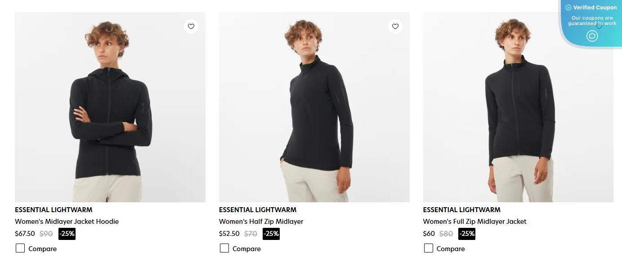This screenshot has height=270, width=622.
Task: Click the ESSENTIAL LIGHTWARM label on middle product
Action: [x=257, y=209]
